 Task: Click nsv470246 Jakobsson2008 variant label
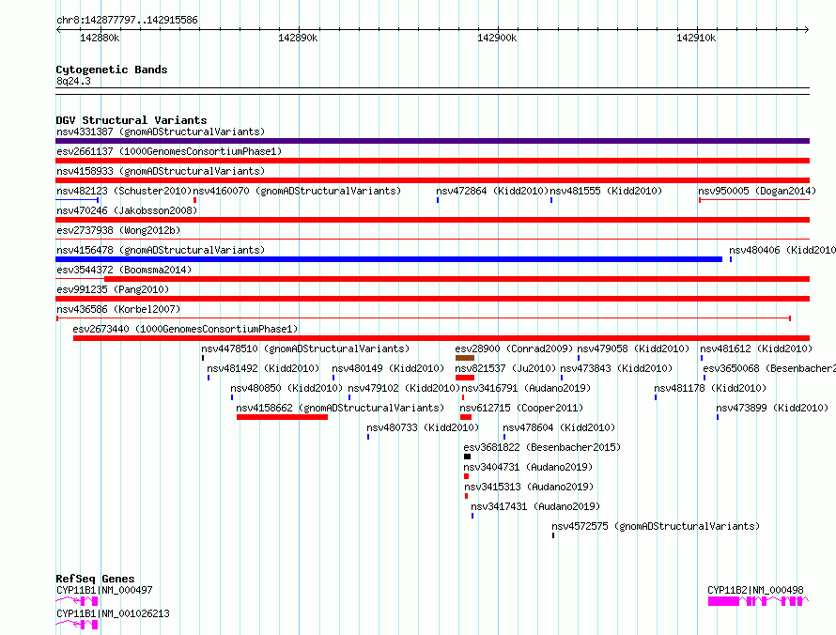[127, 210]
